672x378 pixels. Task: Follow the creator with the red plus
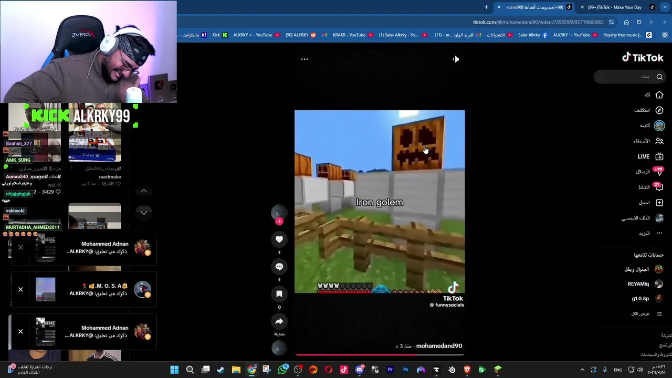point(279,222)
